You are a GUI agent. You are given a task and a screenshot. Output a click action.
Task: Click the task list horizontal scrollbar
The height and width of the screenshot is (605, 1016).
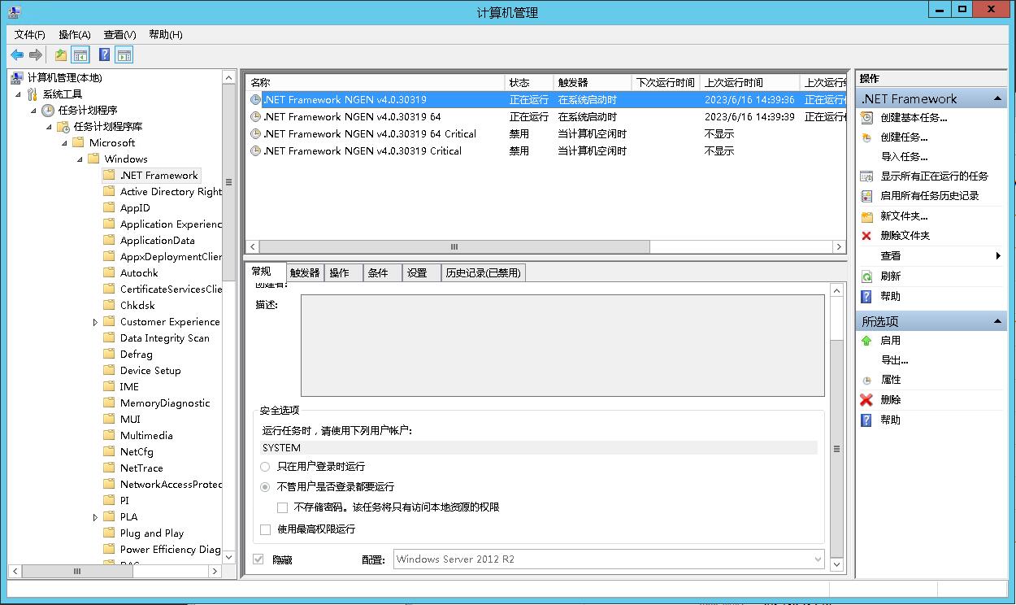455,246
